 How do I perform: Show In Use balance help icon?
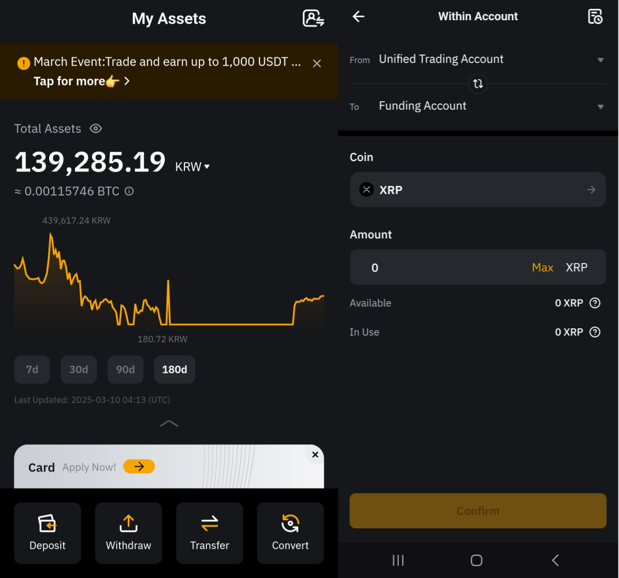click(x=595, y=332)
